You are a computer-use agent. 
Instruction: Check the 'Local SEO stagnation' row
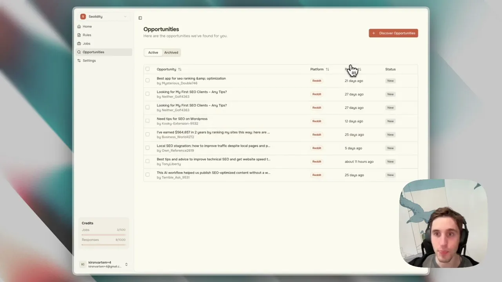tap(147, 148)
